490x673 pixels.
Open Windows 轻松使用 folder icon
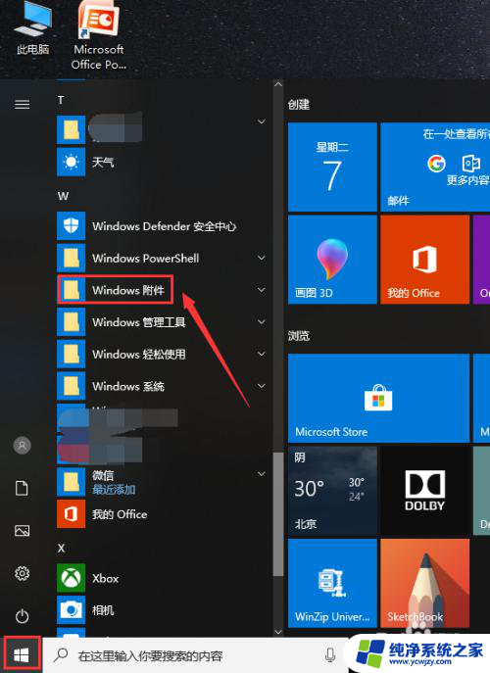(x=72, y=354)
